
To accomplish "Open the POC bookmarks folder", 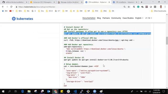I will 95,11.
